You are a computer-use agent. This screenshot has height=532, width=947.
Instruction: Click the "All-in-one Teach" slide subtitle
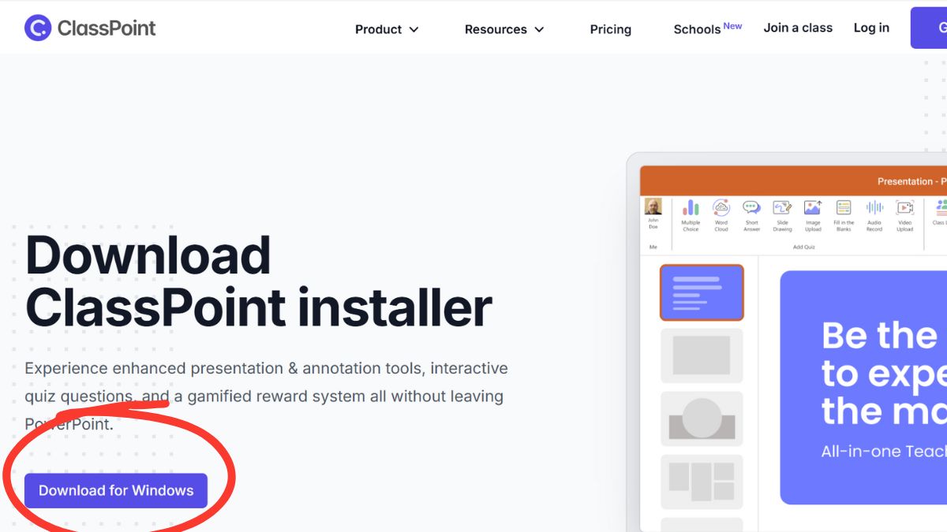point(883,452)
